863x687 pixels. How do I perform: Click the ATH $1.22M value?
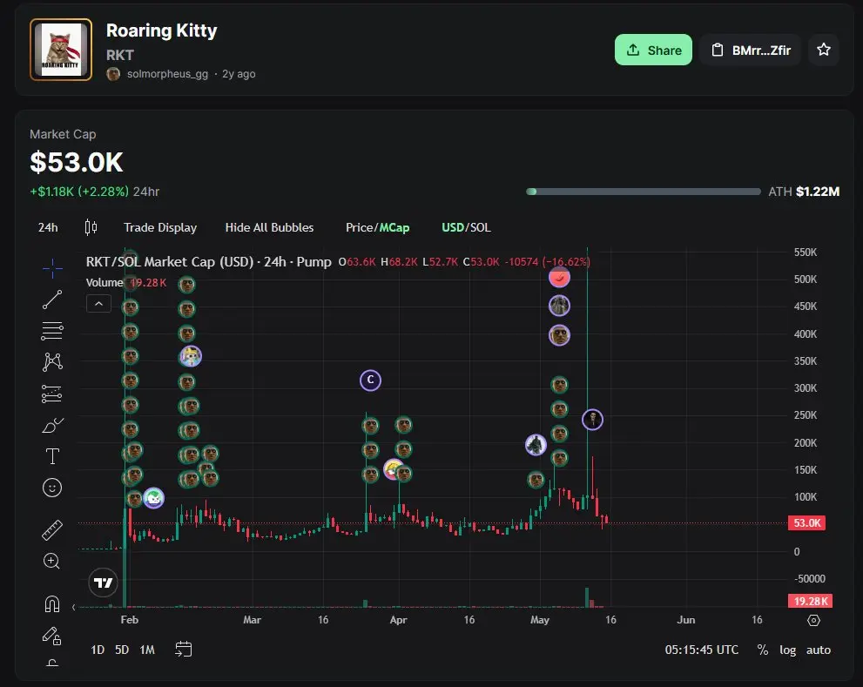pyautogui.click(x=818, y=192)
